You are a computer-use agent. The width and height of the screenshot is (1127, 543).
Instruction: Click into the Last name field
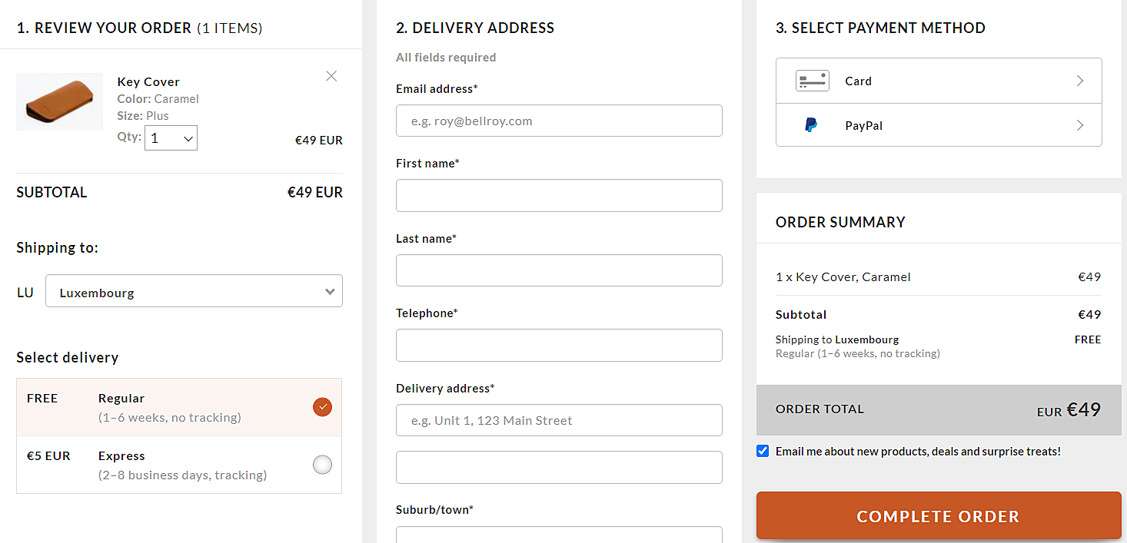click(x=559, y=270)
